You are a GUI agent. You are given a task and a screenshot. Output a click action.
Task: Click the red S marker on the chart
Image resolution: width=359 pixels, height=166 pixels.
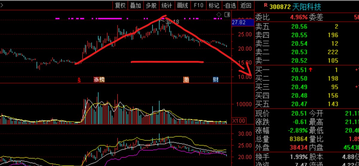[x=79, y=80]
